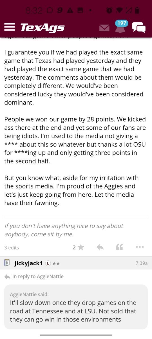The width and height of the screenshot is (152, 339).
Task: Open the forum chat bubbles icon
Action: [x=139, y=28]
